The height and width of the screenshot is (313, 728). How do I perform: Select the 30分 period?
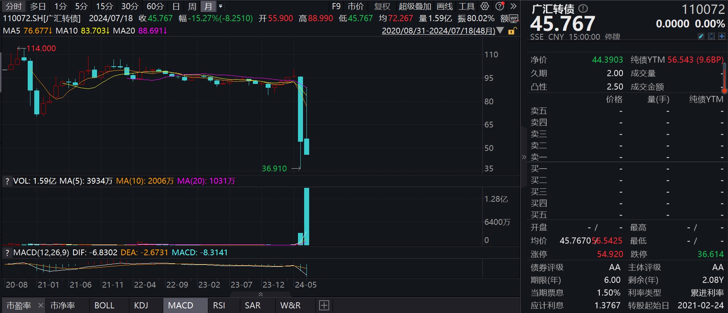point(130,6)
